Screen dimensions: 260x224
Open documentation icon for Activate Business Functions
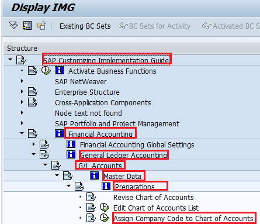point(33,70)
